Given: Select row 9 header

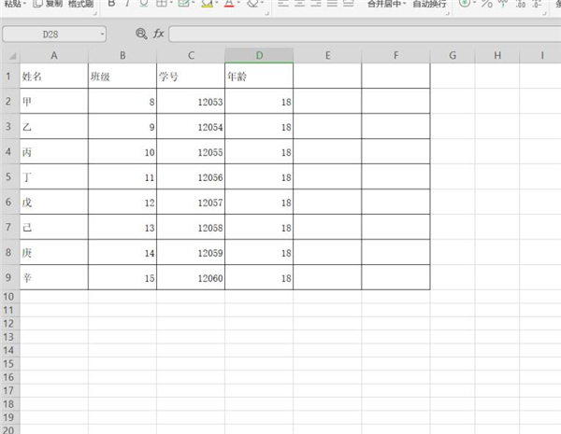Looking at the screenshot, I should click(8, 277).
